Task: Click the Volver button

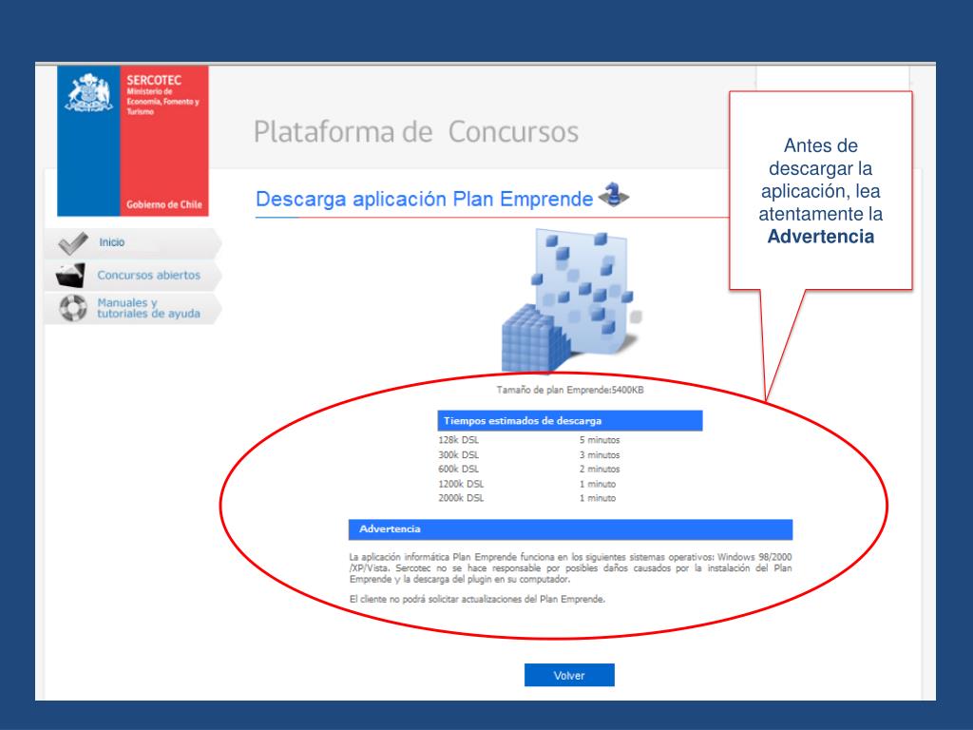Action: pos(569,675)
